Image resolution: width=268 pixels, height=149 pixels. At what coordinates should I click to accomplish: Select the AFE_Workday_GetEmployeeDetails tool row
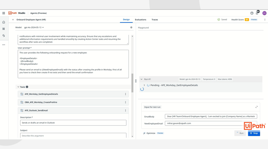[73, 94]
